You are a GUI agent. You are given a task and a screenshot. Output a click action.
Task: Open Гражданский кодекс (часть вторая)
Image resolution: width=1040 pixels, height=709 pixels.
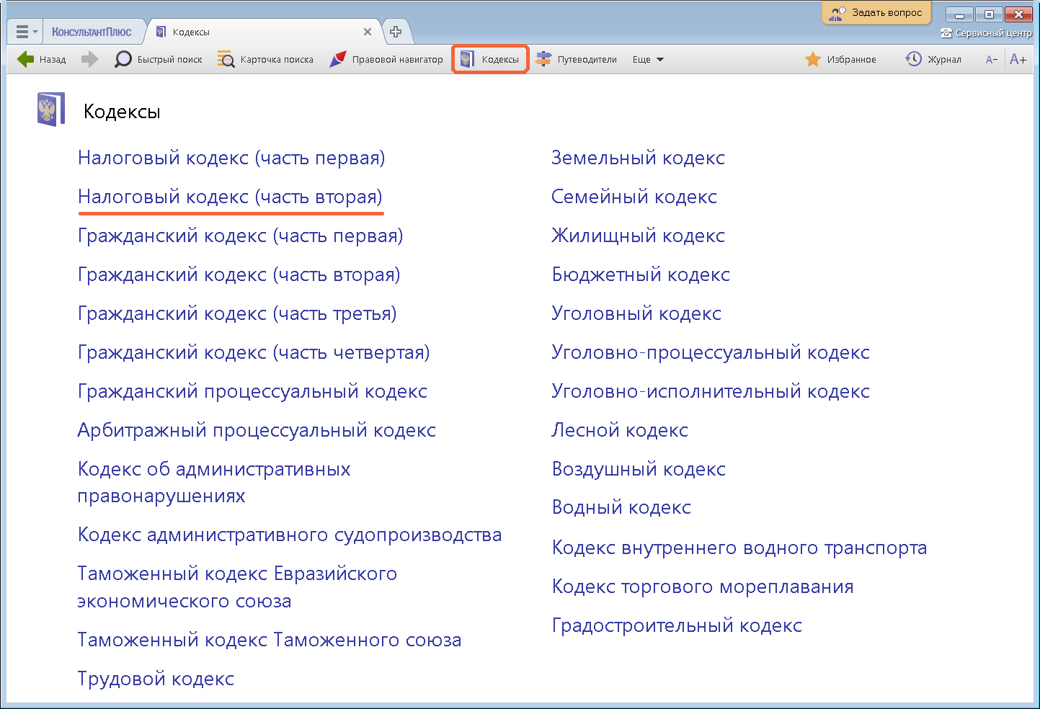[239, 275]
